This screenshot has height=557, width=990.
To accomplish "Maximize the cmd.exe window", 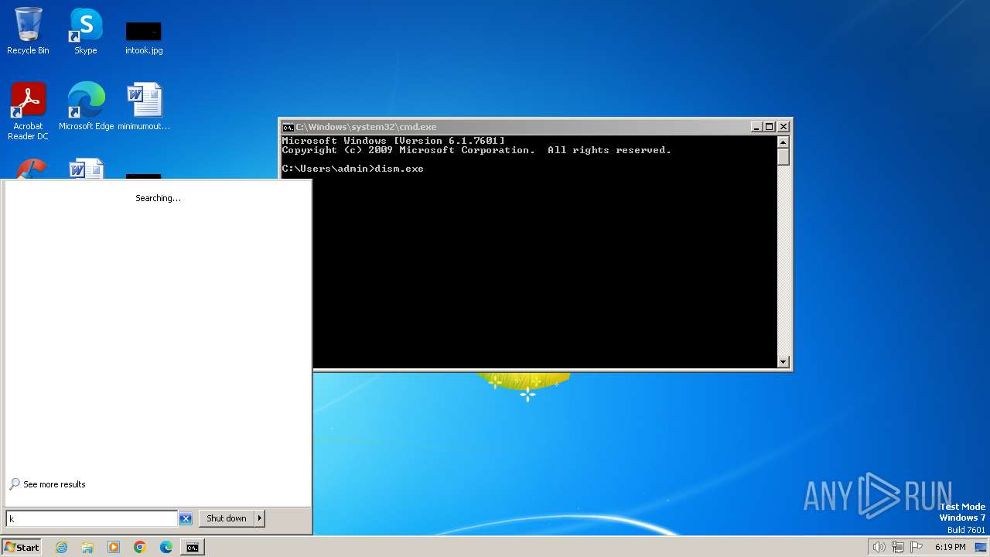I will (770, 126).
